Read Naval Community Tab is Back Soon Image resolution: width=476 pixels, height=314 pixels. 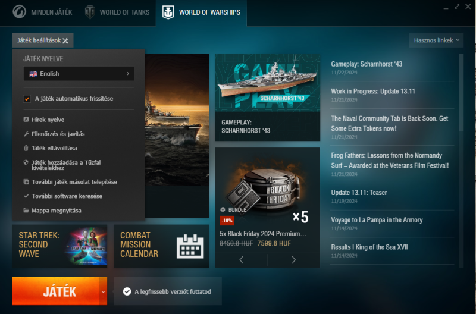point(390,124)
